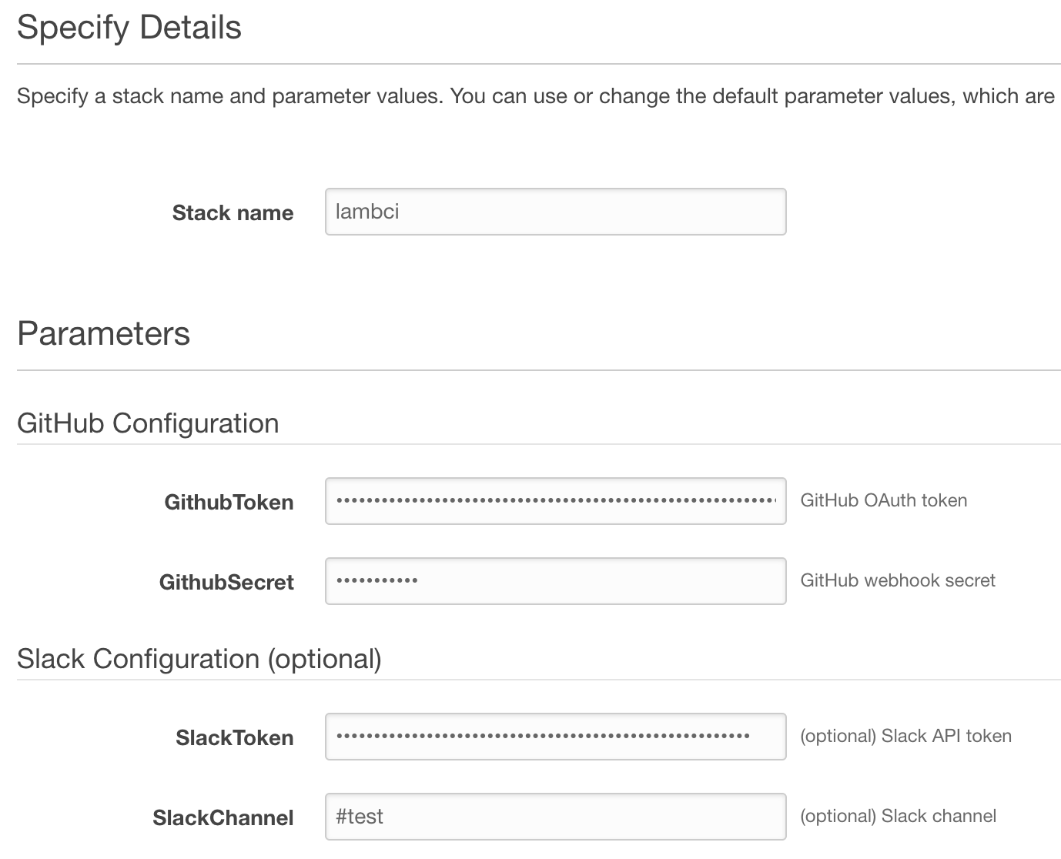Viewport: 1061px width, 859px height.
Task: Click the divider line beneath Parameters heading
Action: [x=538, y=370]
